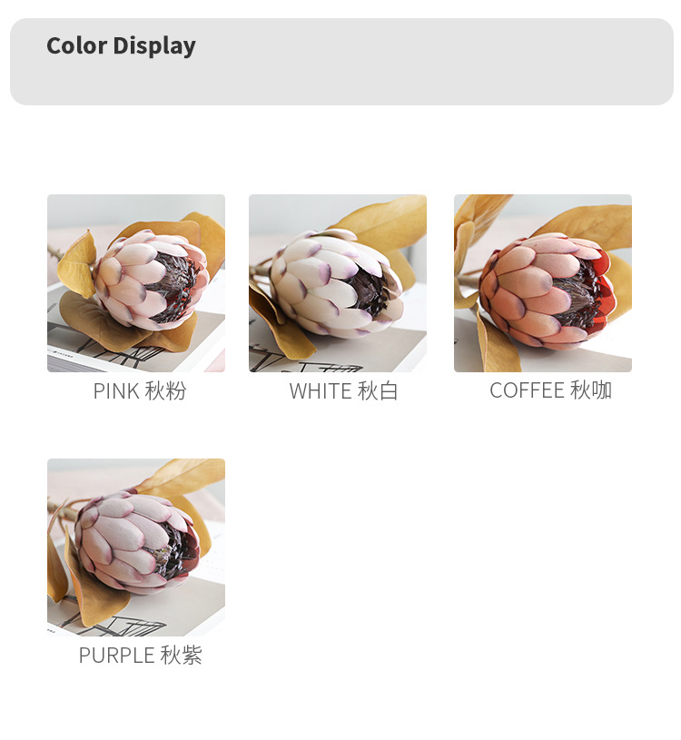Click the Chinese characters 秋紫 under purple flower

[x=182, y=656]
